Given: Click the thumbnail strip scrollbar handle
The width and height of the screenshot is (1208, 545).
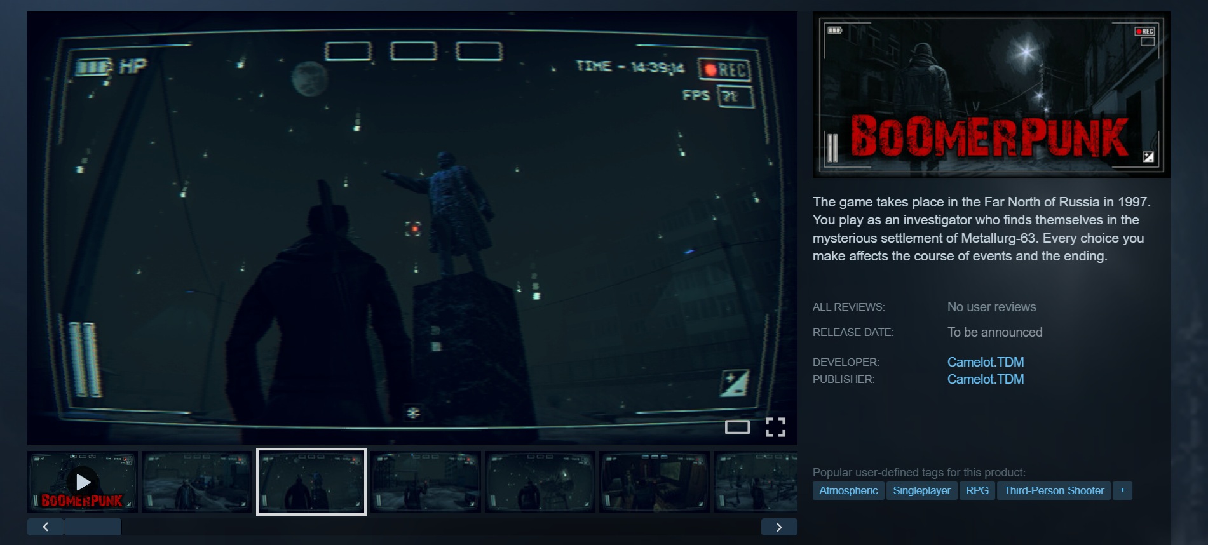Looking at the screenshot, I should [93, 527].
